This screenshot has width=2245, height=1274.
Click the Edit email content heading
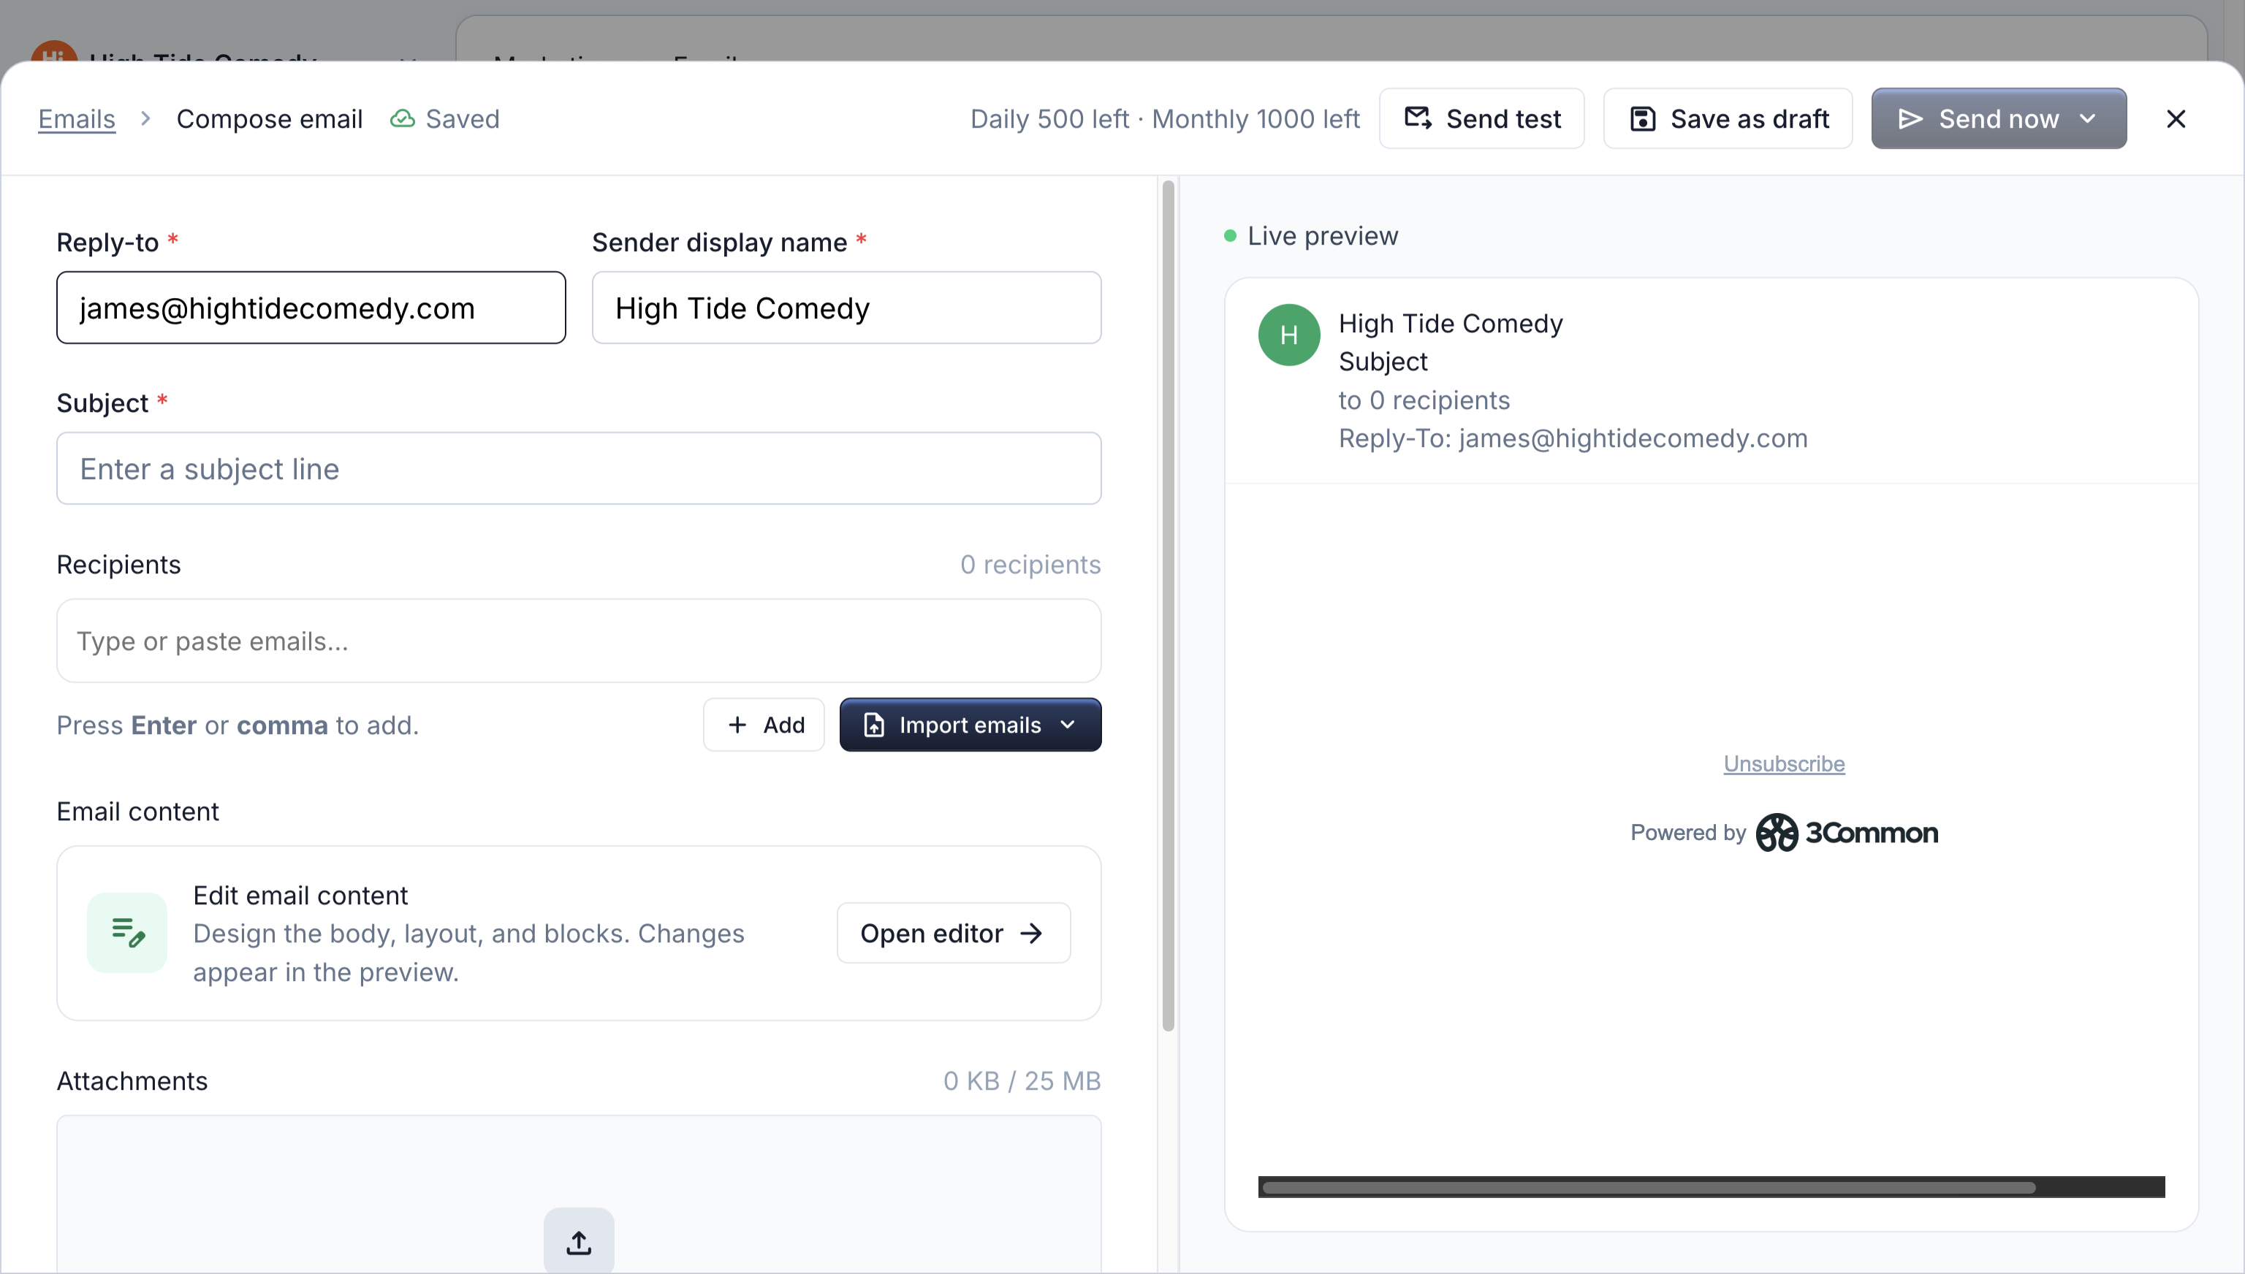300,895
